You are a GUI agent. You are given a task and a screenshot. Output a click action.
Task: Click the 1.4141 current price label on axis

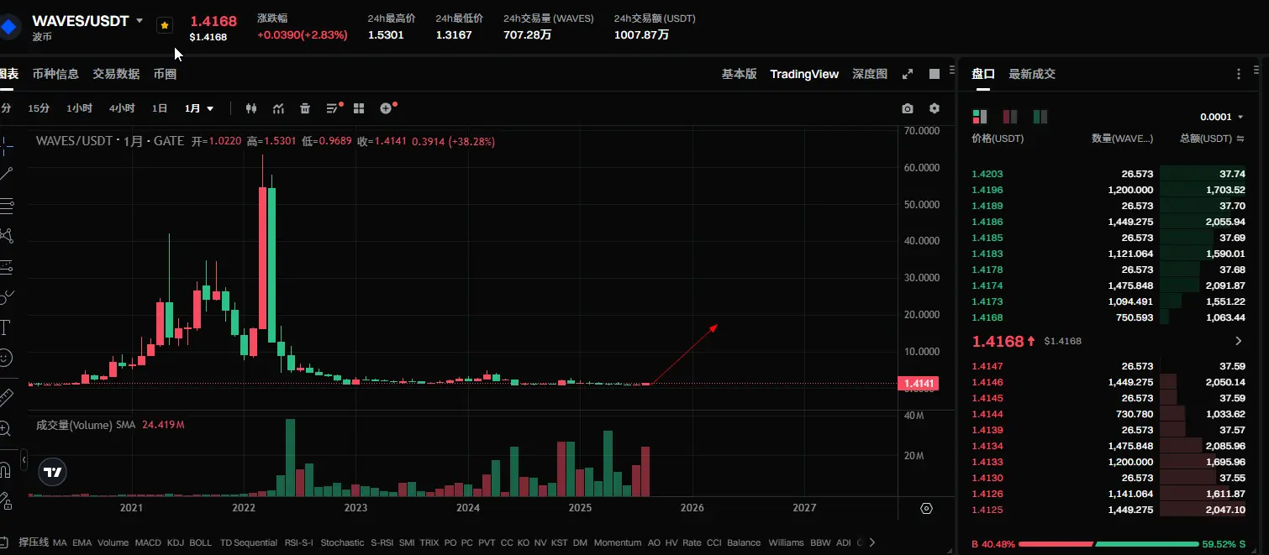tap(918, 384)
